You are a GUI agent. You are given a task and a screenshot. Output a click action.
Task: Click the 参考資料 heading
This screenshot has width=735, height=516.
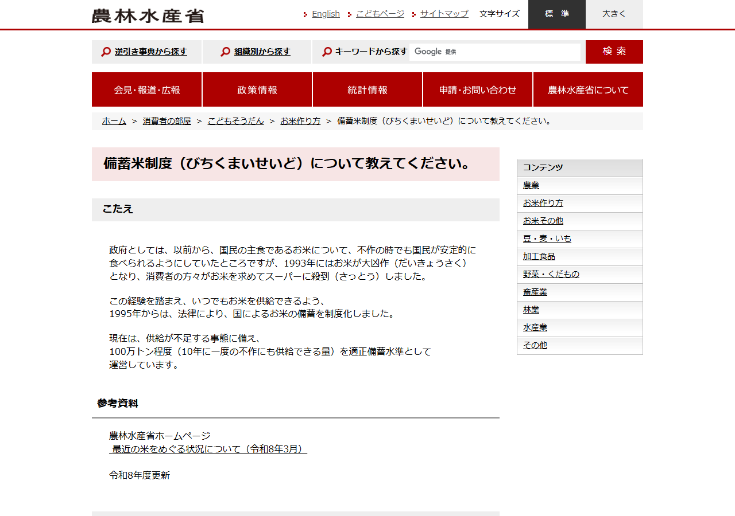point(118,403)
